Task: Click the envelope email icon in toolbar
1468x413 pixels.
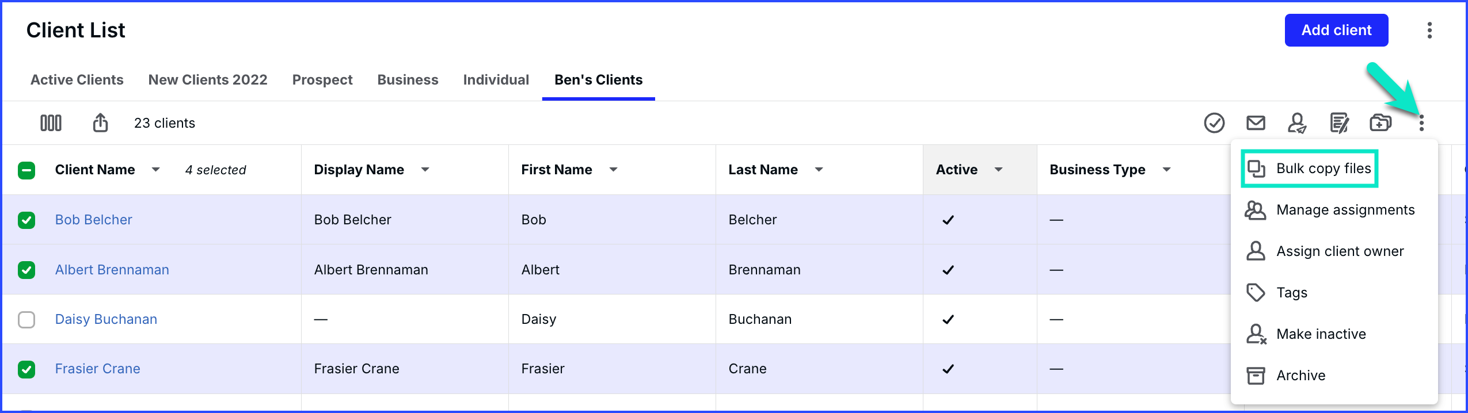Action: pos(1256,123)
